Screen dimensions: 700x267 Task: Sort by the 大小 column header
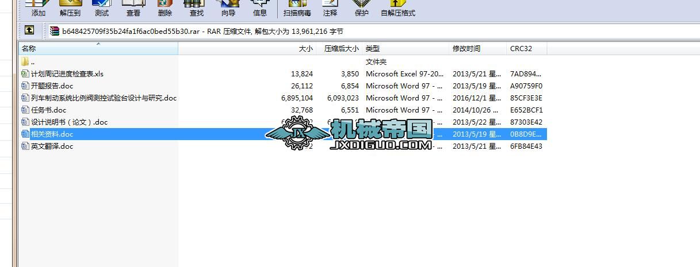click(247, 49)
